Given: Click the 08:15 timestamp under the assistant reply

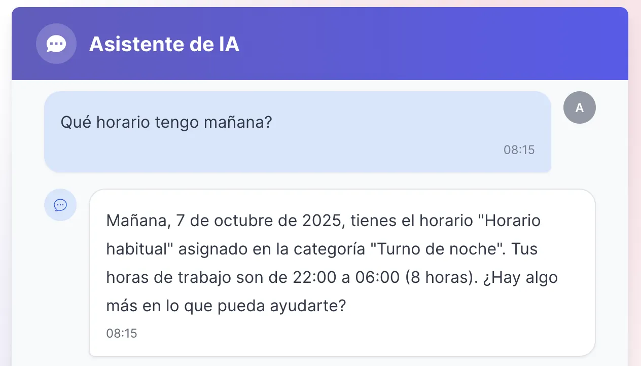Looking at the screenshot, I should pos(122,333).
